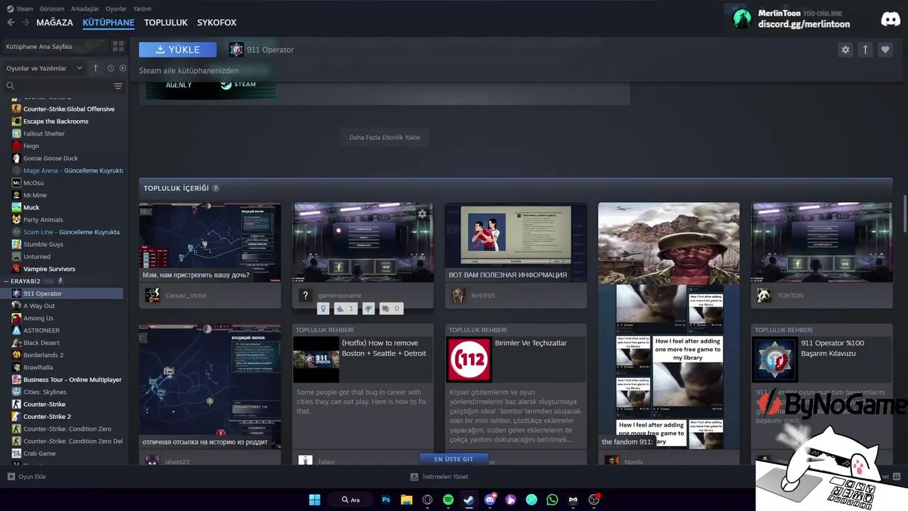Click the main page vertical scrollbar

pyautogui.click(x=904, y=213)
